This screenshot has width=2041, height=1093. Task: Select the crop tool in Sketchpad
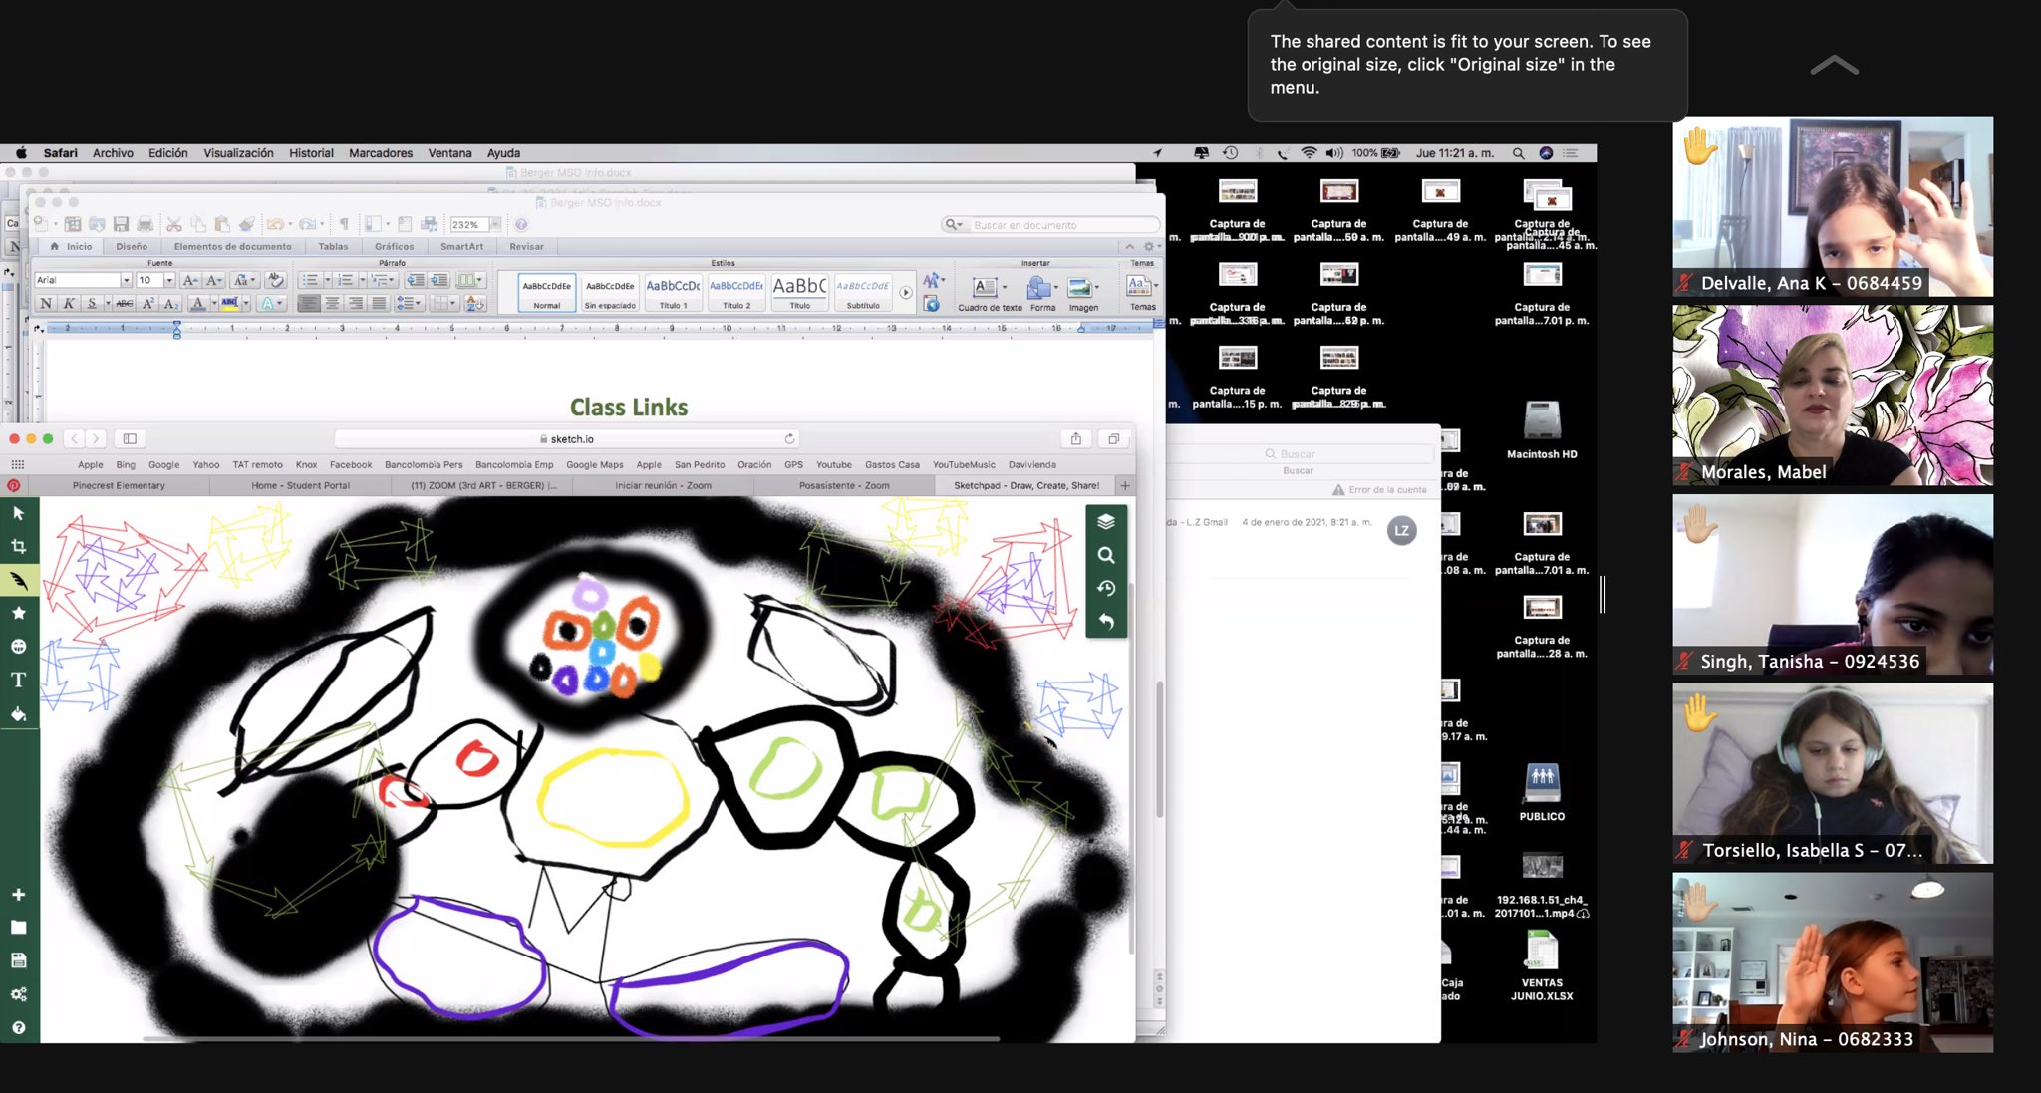pos(18,546)
